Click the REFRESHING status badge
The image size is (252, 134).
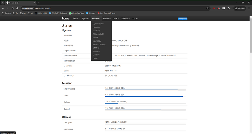[183, 19]
